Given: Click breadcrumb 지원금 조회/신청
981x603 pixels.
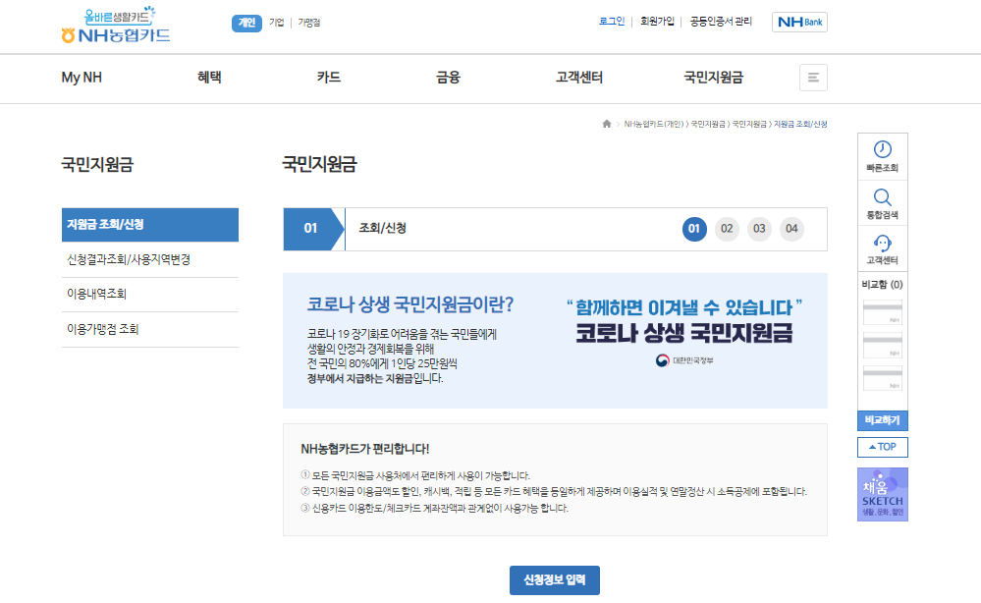Looking at the screenshot, I should point(800,124).
